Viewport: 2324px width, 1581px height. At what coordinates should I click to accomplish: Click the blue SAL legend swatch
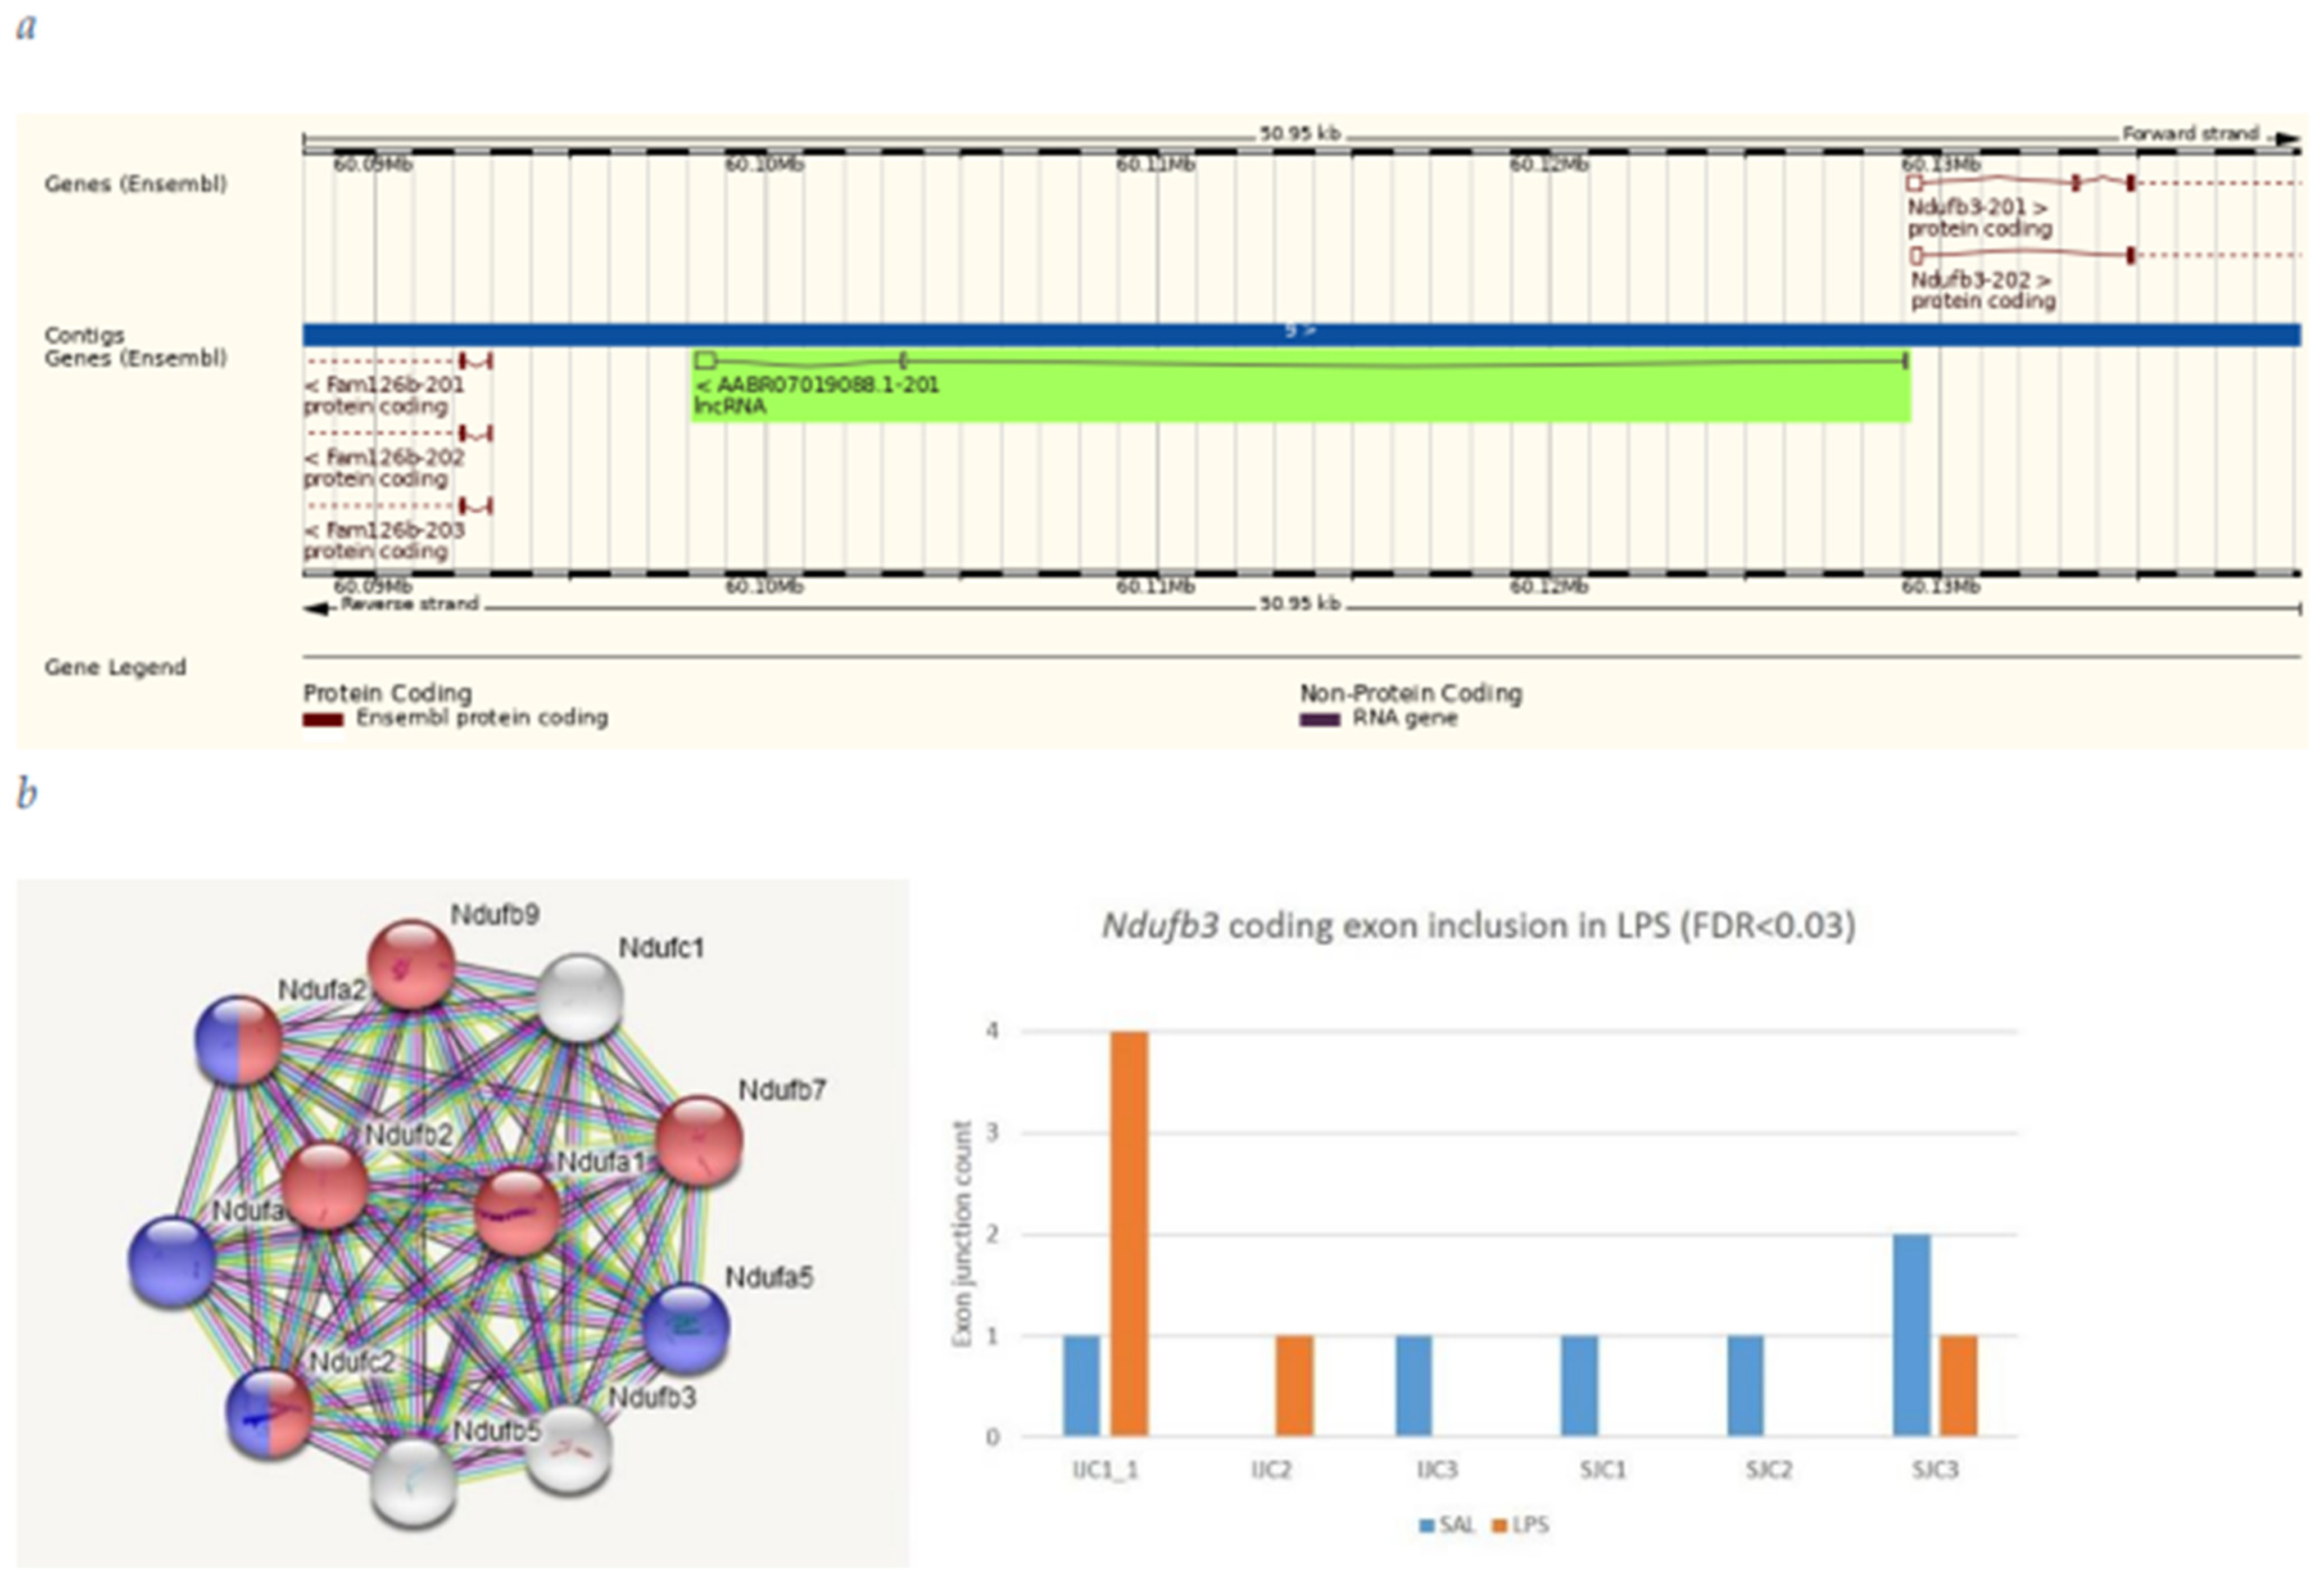tap(1427, 1525)
